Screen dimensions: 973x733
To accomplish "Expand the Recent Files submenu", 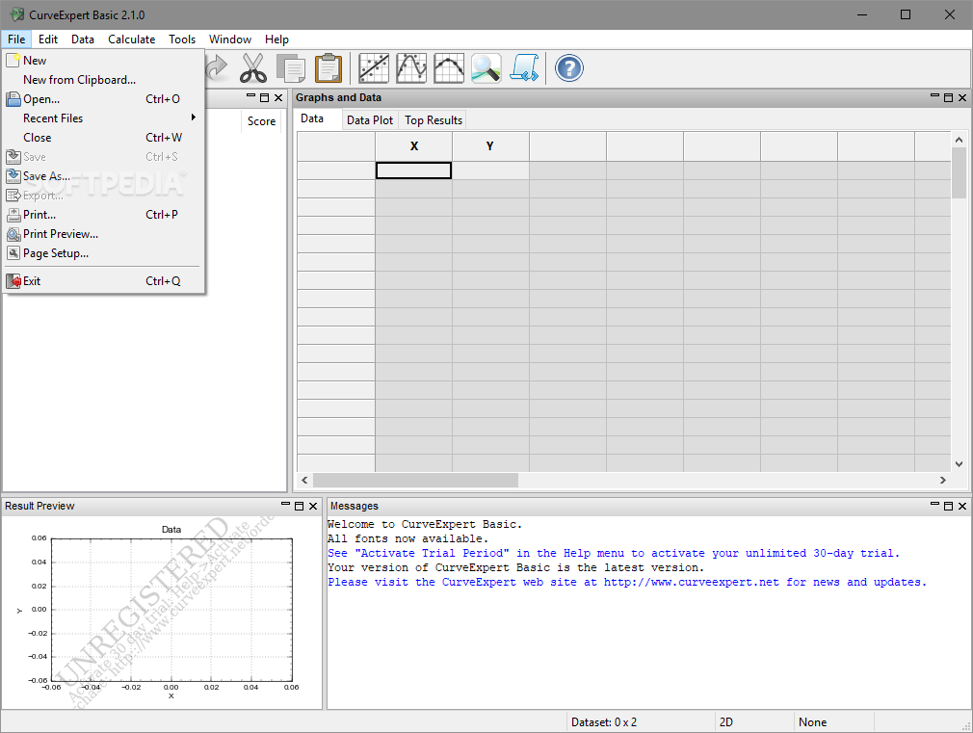I will [x=103, y=118].
